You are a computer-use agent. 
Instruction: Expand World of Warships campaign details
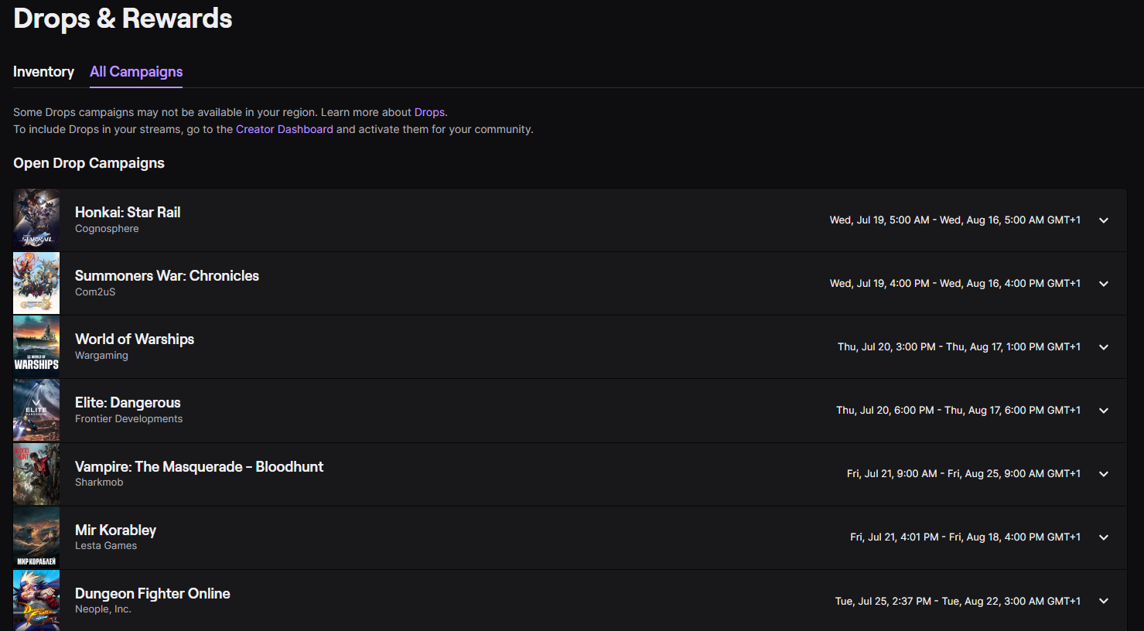point(1104,347)
